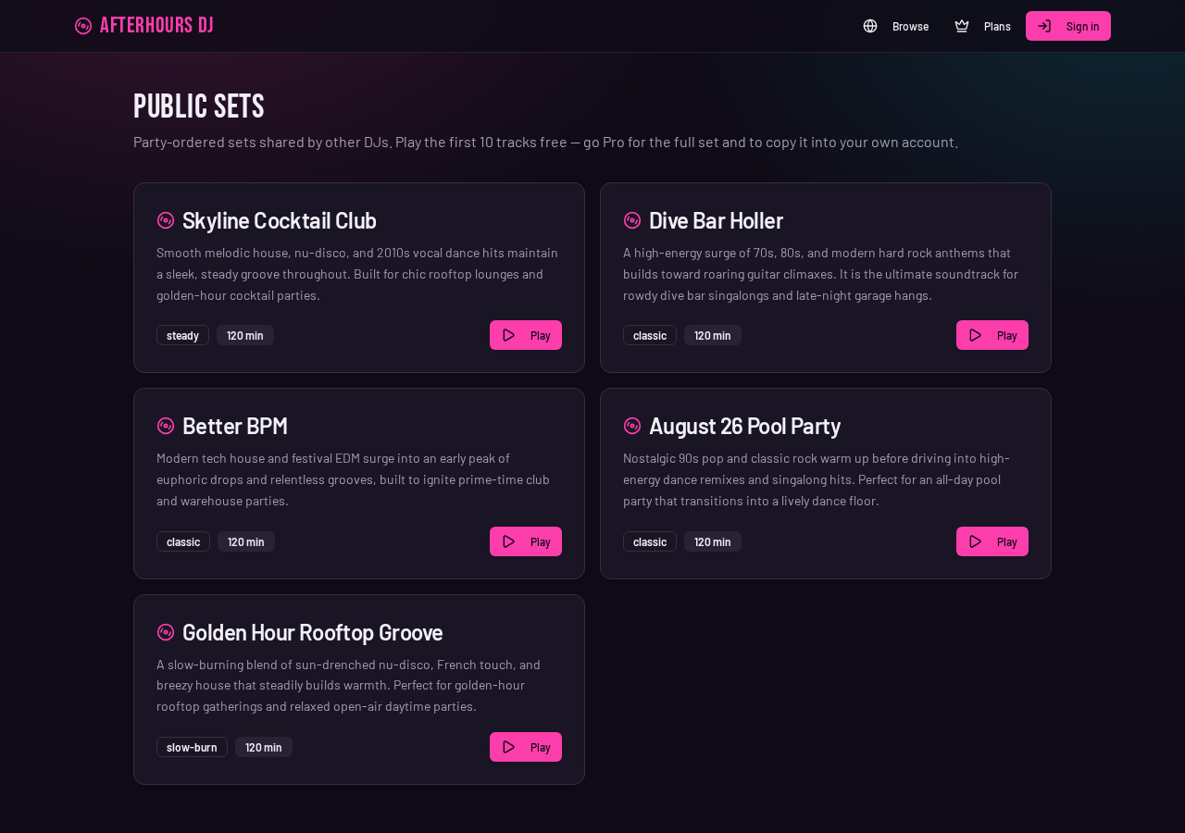Play the Better BPM set
The image size is (1185, 833).
click(x=526, y=541)
